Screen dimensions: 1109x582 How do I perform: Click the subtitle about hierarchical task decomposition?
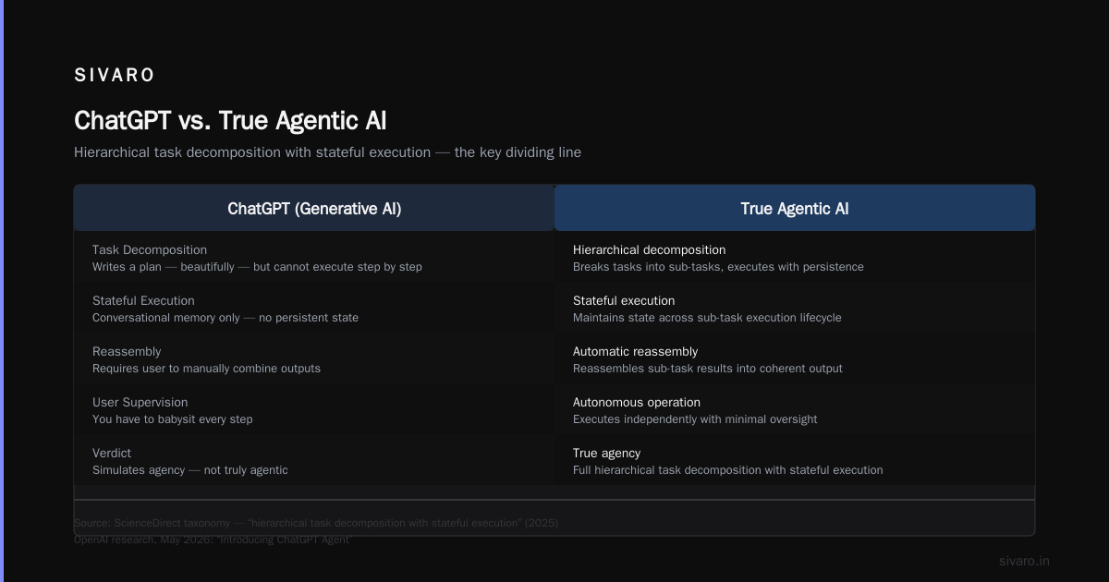click(x=327, y=152)
